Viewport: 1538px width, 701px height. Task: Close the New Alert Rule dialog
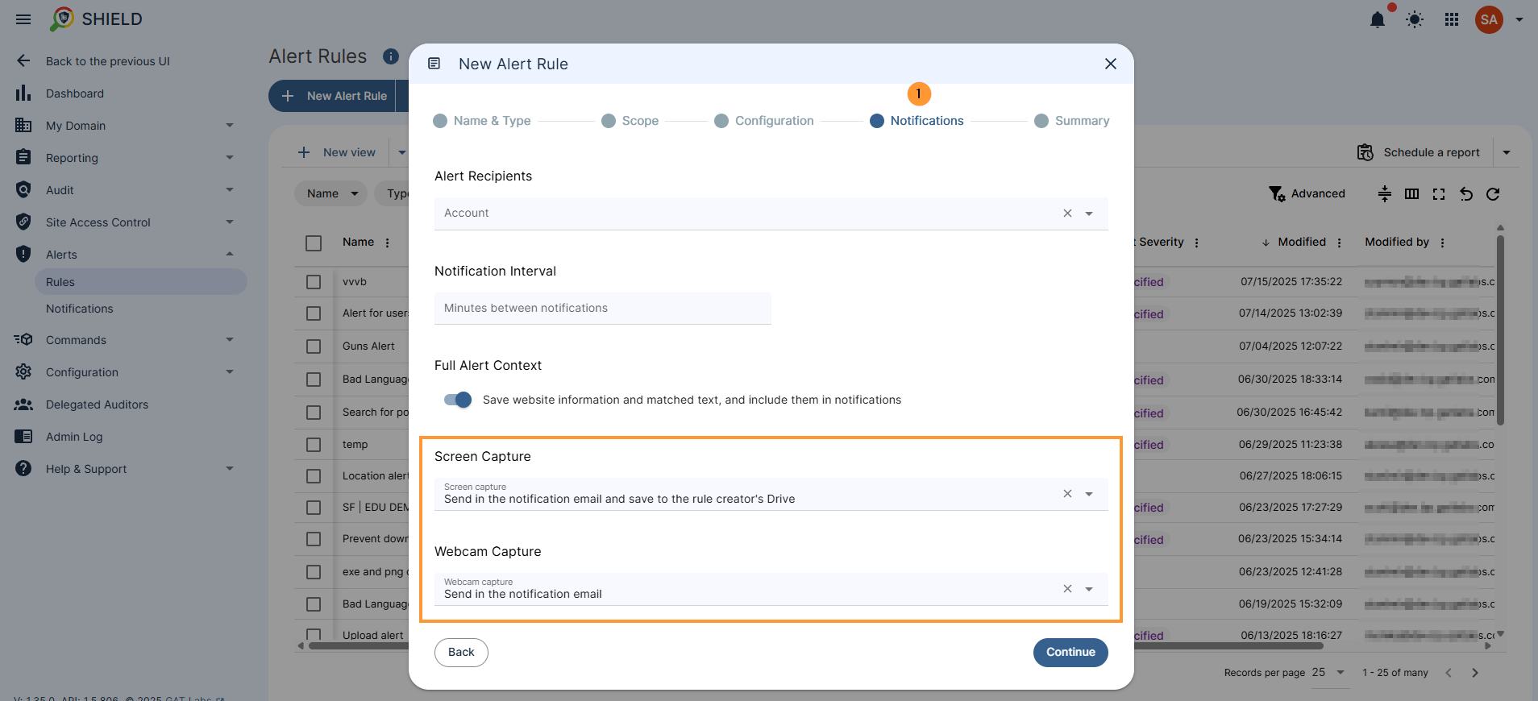[x=1111, y=64]
